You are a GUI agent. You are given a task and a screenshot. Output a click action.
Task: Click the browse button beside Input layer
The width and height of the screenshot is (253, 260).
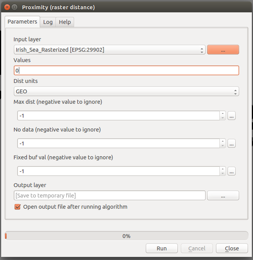[x=223, y=50]
